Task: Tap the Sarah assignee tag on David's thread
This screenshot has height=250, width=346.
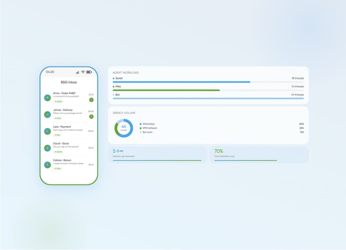Action: (x=58, y=152)
